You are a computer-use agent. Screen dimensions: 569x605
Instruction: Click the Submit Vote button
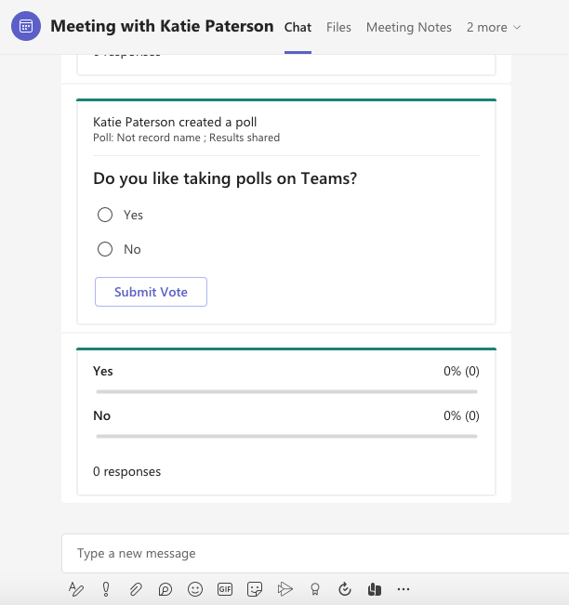[151, 292]
